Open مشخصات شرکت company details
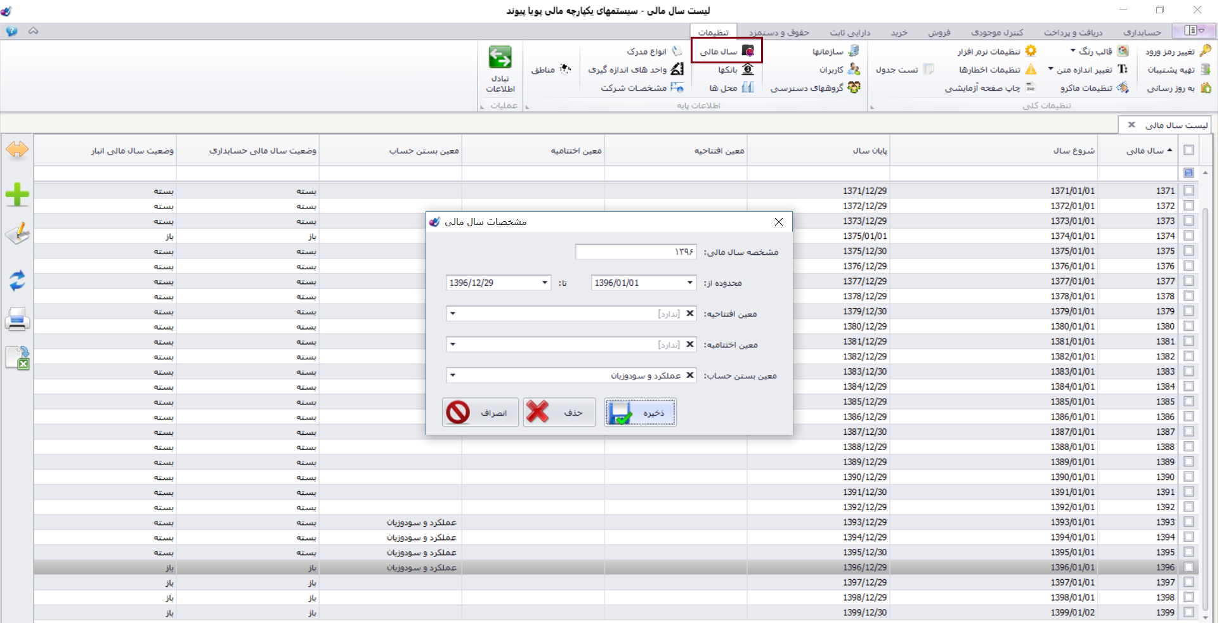Image resolution: width=1219 pixels, height=623 pixels. point(642,88)
